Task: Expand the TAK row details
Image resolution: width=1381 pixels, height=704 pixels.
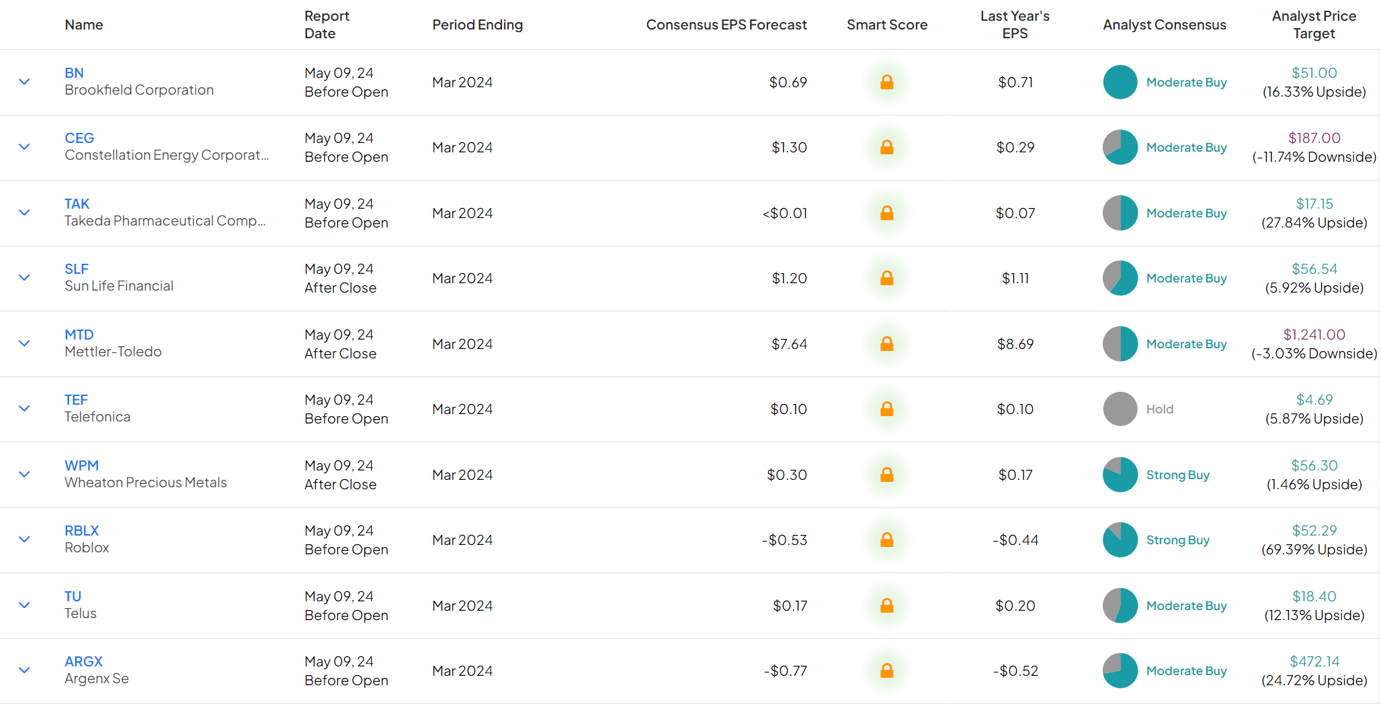Action: tap(24, 213)
